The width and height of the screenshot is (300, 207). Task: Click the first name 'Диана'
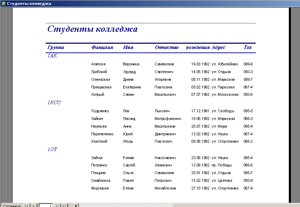128,79
